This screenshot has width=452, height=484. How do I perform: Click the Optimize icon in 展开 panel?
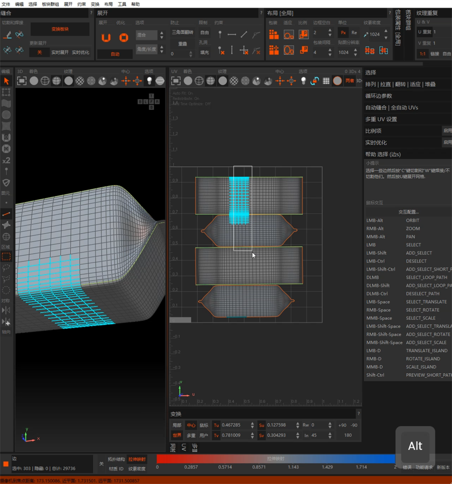click(x=124, y=38)
